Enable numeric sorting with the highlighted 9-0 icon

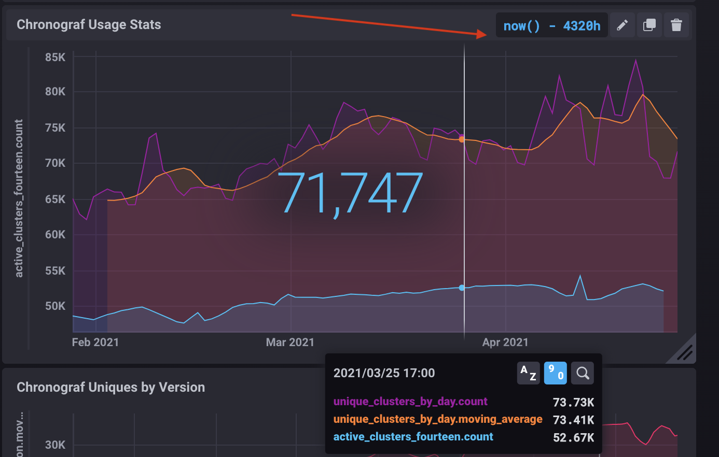pyautogui.click(x=555, y=373)
